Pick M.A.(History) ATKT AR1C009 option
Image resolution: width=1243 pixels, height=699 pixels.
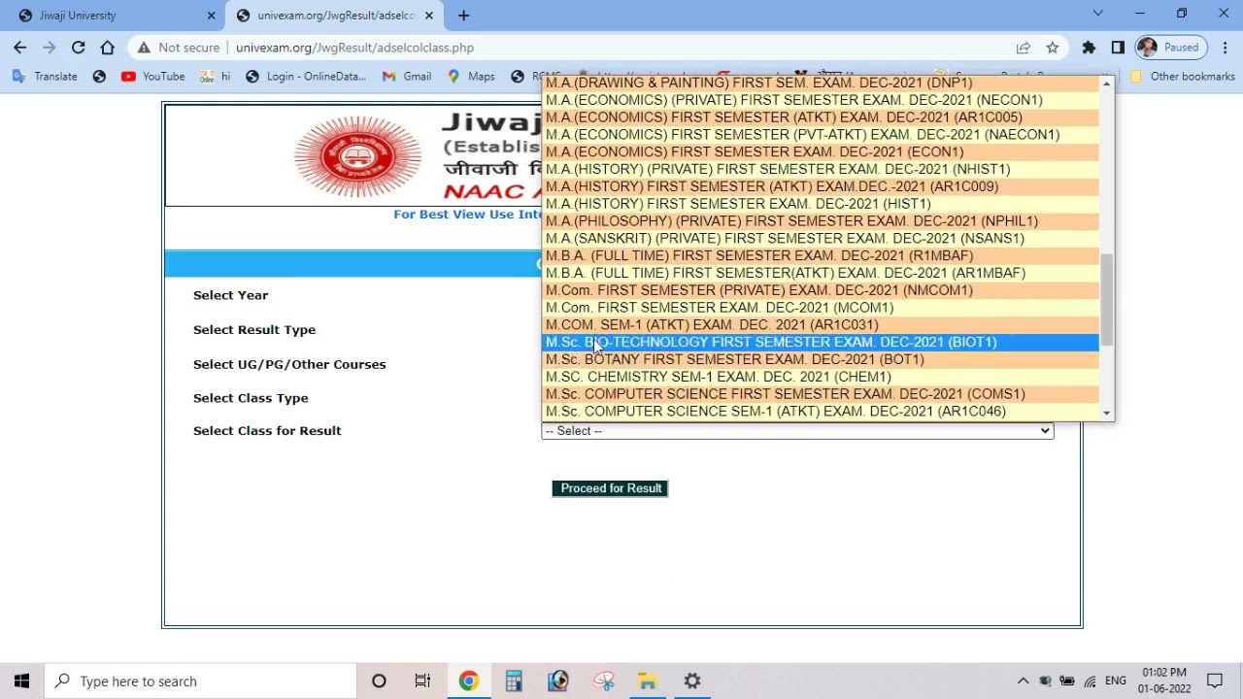[821, 186]
